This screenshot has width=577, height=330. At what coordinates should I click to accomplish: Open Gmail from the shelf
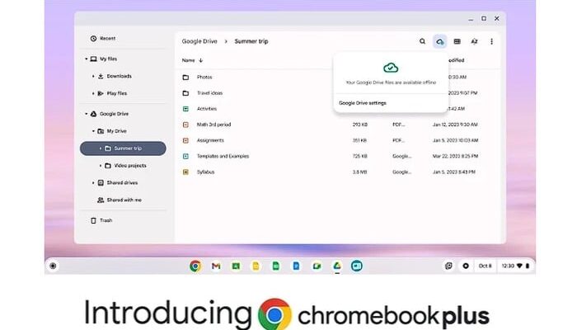coord(216,266)
